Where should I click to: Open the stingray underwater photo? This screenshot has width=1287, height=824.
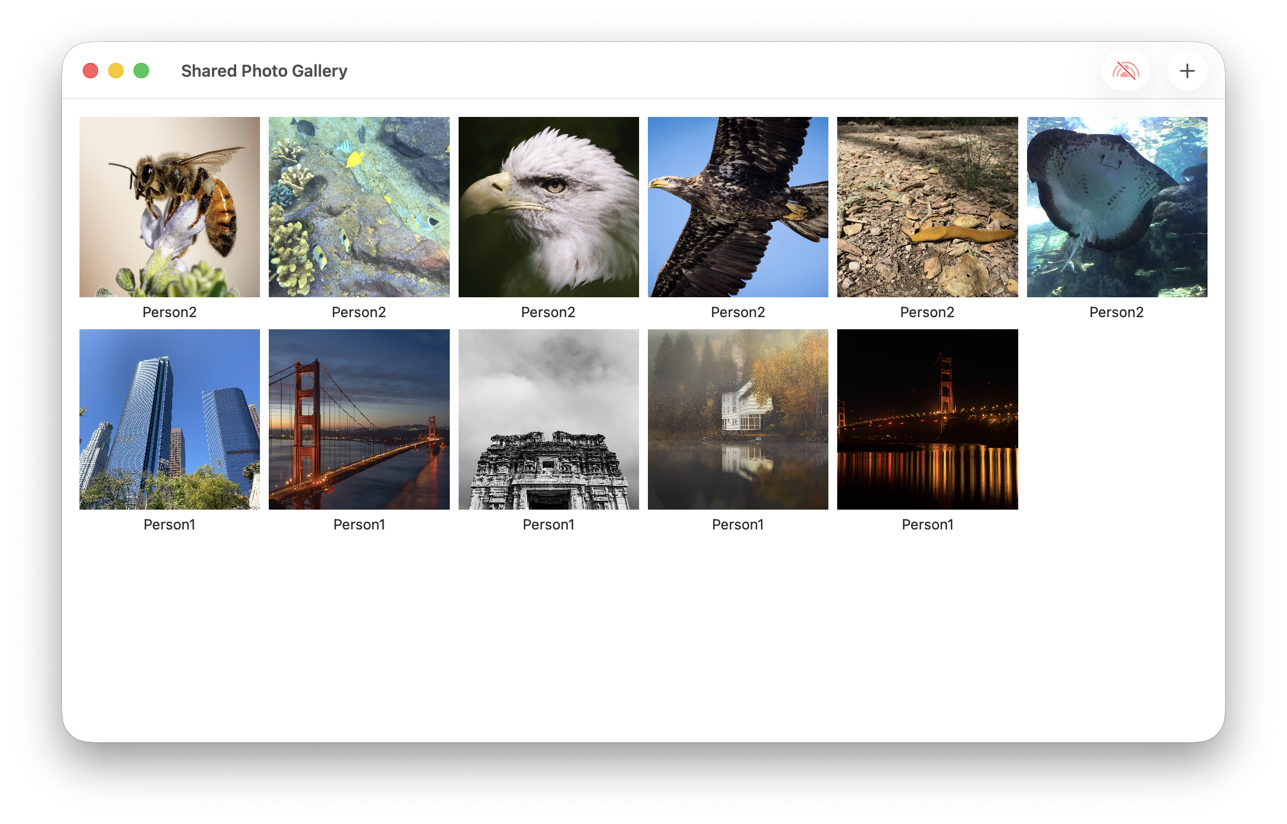1117,207
